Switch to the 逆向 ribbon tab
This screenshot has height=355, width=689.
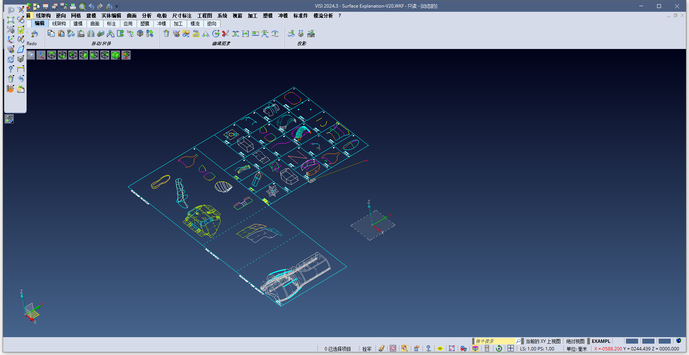point(212,24)
